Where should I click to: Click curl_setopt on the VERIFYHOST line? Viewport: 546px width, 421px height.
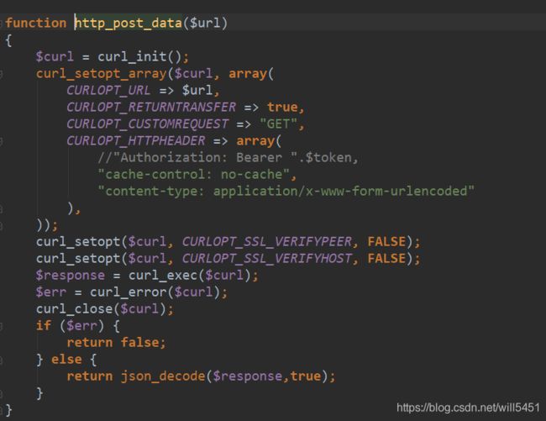pos(78,258)
